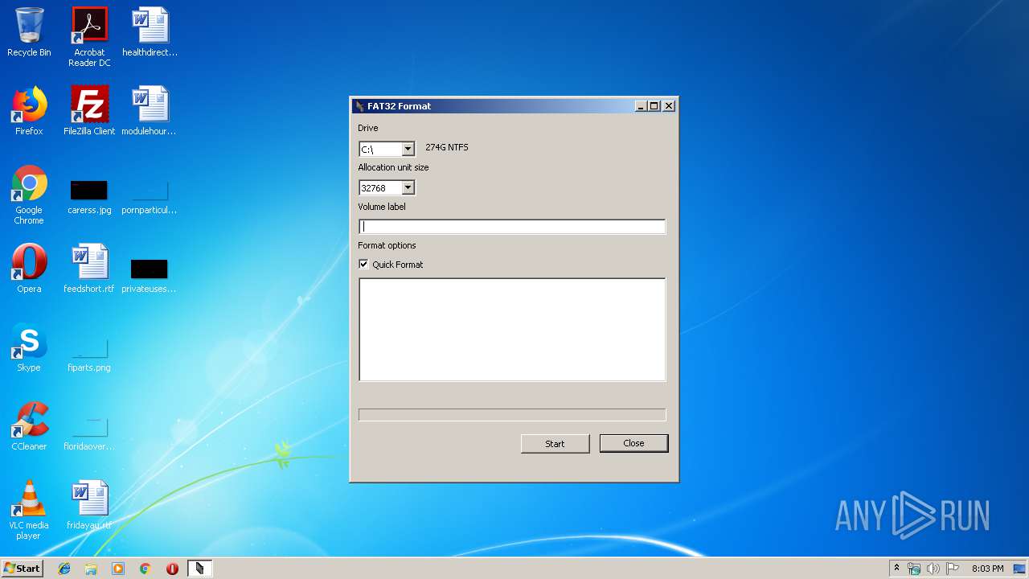Open the Recycle Bin desktop icon
Image resolution: width=1029 pixels, height=579 pixels.
tap(29, 32)
